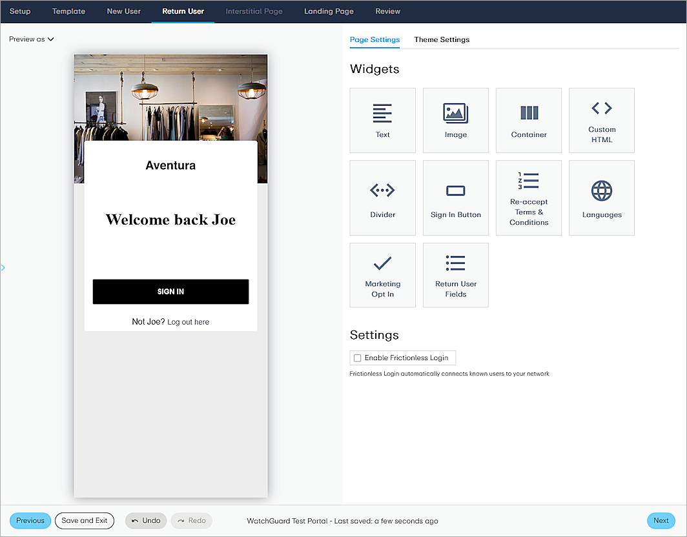Image resolution: width=687 pixels, height=537 pixels.
Task: Click the Next button
Action: click(x=661, y=520)
